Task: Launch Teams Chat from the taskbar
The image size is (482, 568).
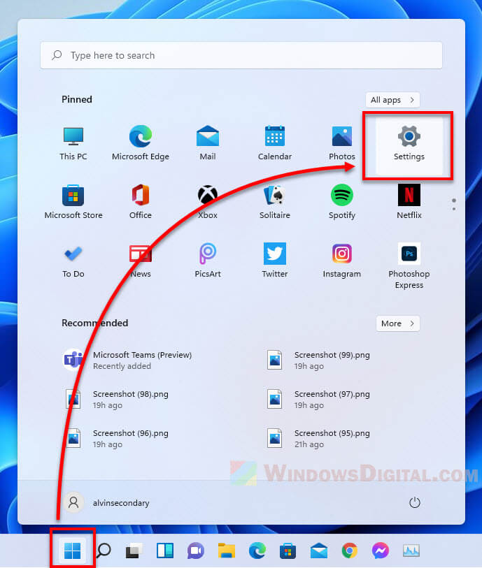Action: (x=195, y=551)
